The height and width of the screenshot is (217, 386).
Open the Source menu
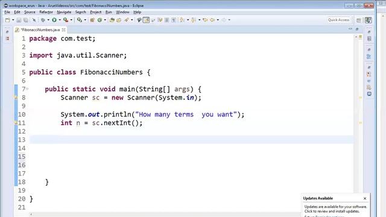click(x=30, y=12)
